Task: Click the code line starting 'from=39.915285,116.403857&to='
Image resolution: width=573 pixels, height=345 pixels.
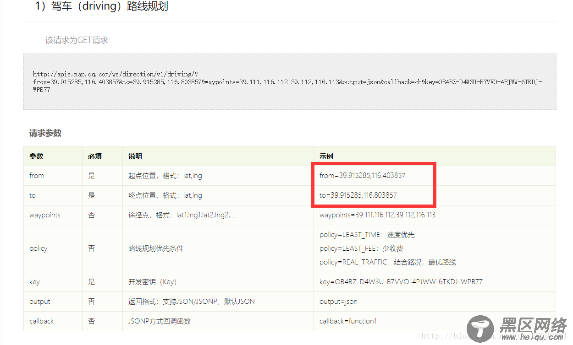Action: coord(287,82)
